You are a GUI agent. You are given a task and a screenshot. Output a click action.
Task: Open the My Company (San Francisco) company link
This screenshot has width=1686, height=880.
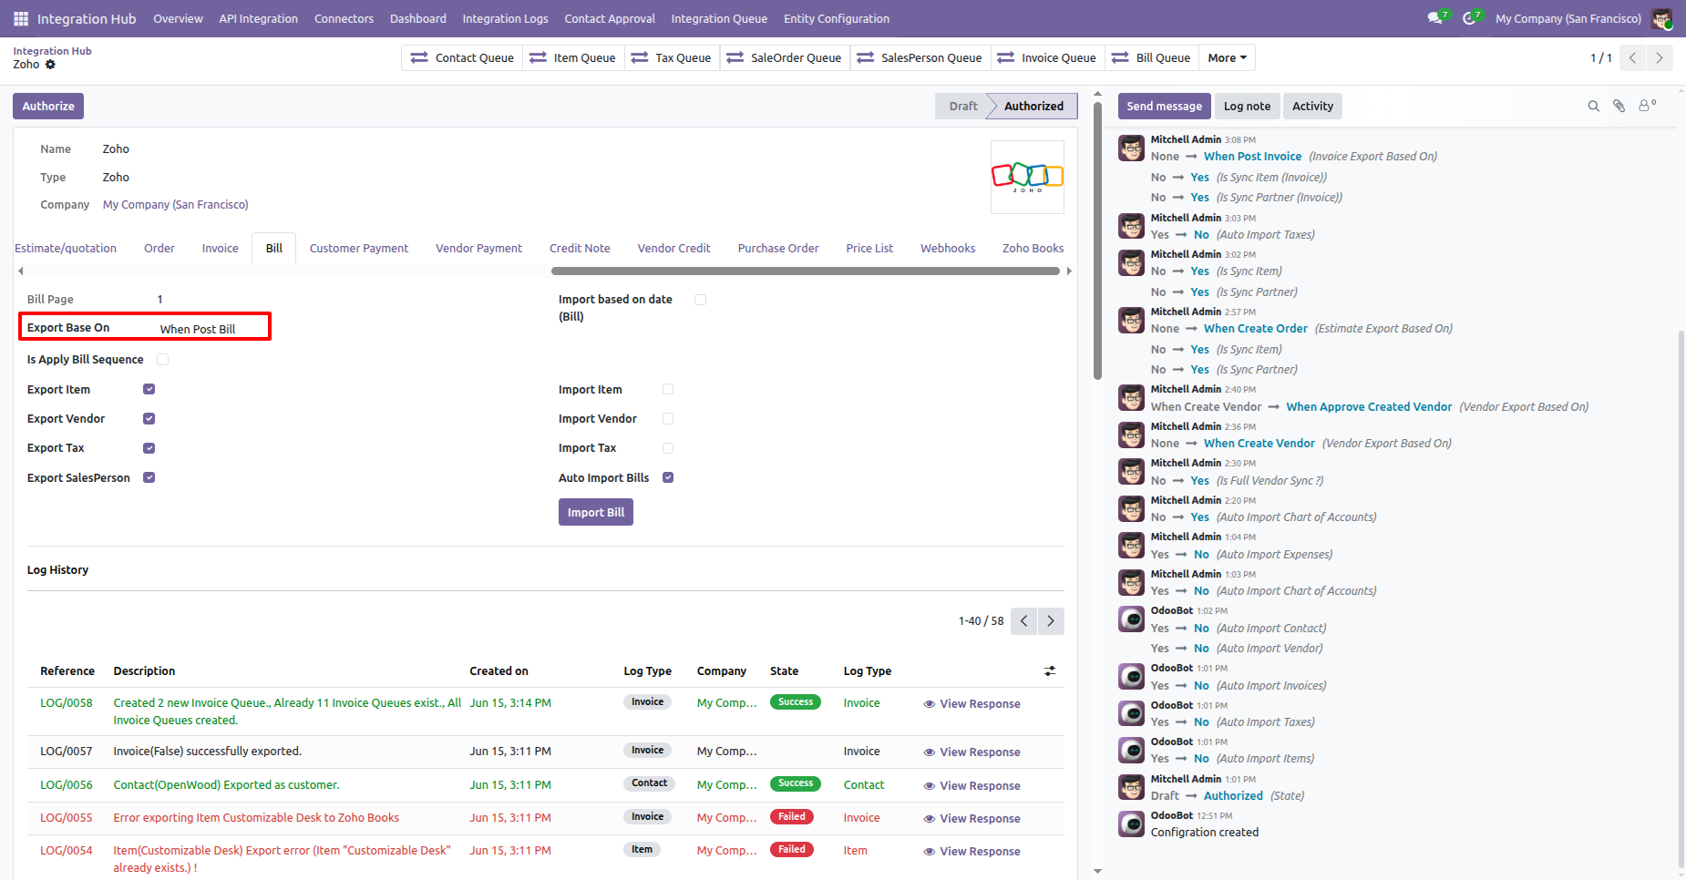[176, 205]
